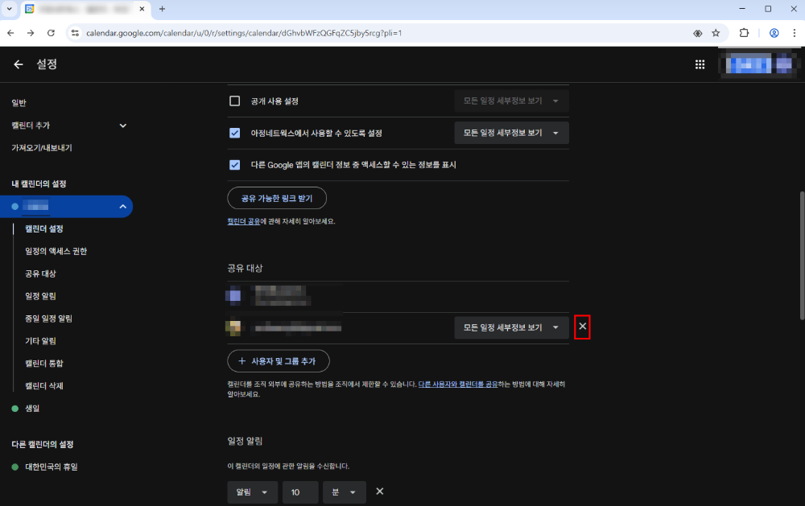The width and height of the screenshot is (805, 506).
Task: Reload the page using browser refresh icon
Action: [x=51, y=33]
